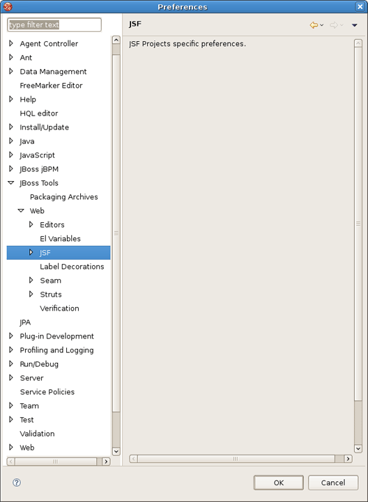This screenshot has height=502, width=368.
Task: Click the back navigation arrow icon
Action: [x=314, y=25]
